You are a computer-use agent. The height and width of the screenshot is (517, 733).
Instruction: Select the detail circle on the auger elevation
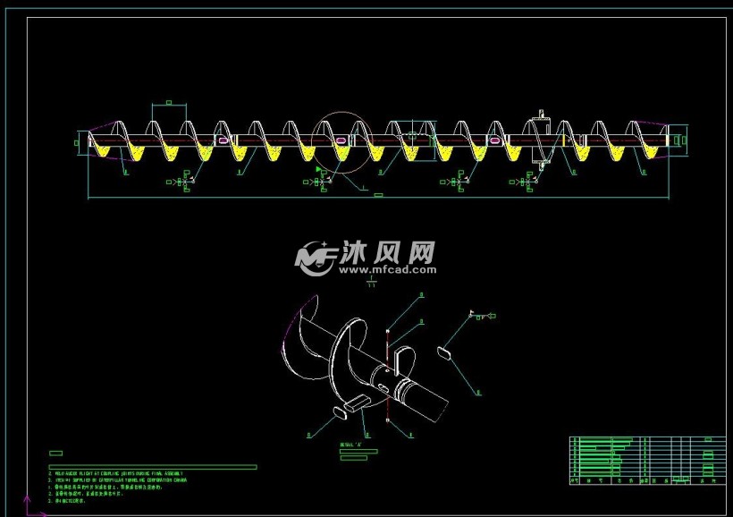pyautogui.click(x=341, y=142)
